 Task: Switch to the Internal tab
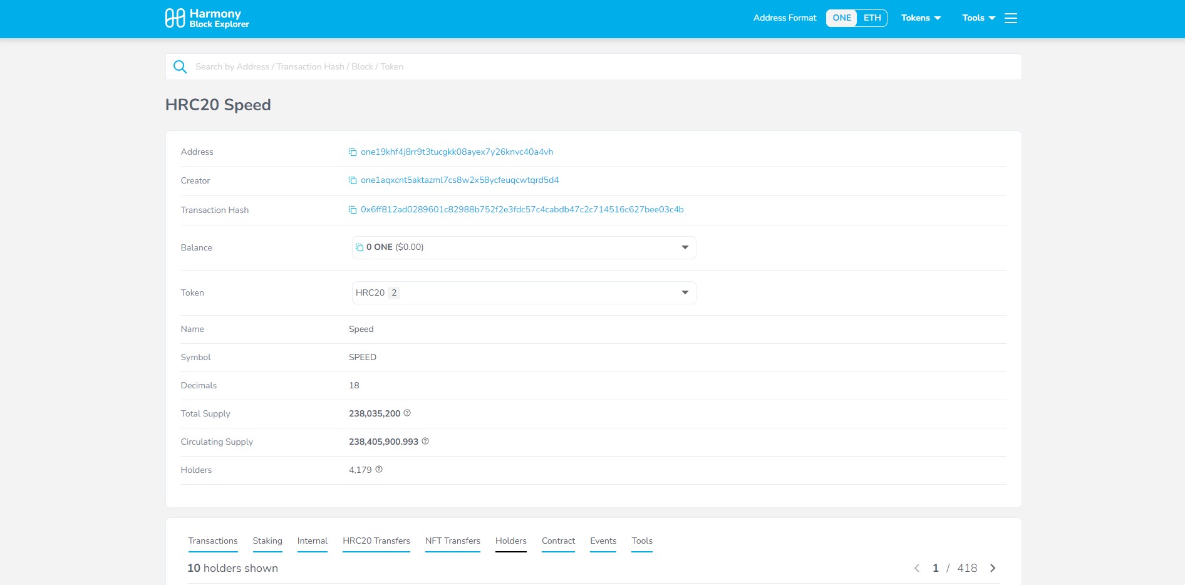[313, 541]
